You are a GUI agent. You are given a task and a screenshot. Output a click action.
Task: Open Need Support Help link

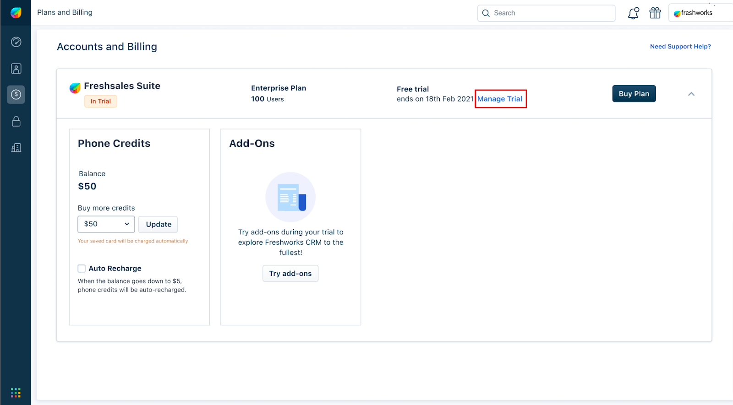click(x=680, y=46)
